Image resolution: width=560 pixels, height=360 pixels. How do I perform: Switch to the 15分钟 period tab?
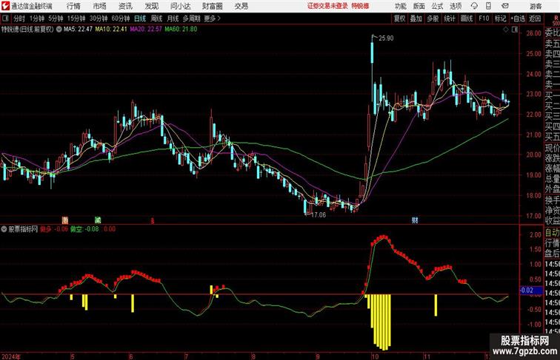click(x=76, y=18)
